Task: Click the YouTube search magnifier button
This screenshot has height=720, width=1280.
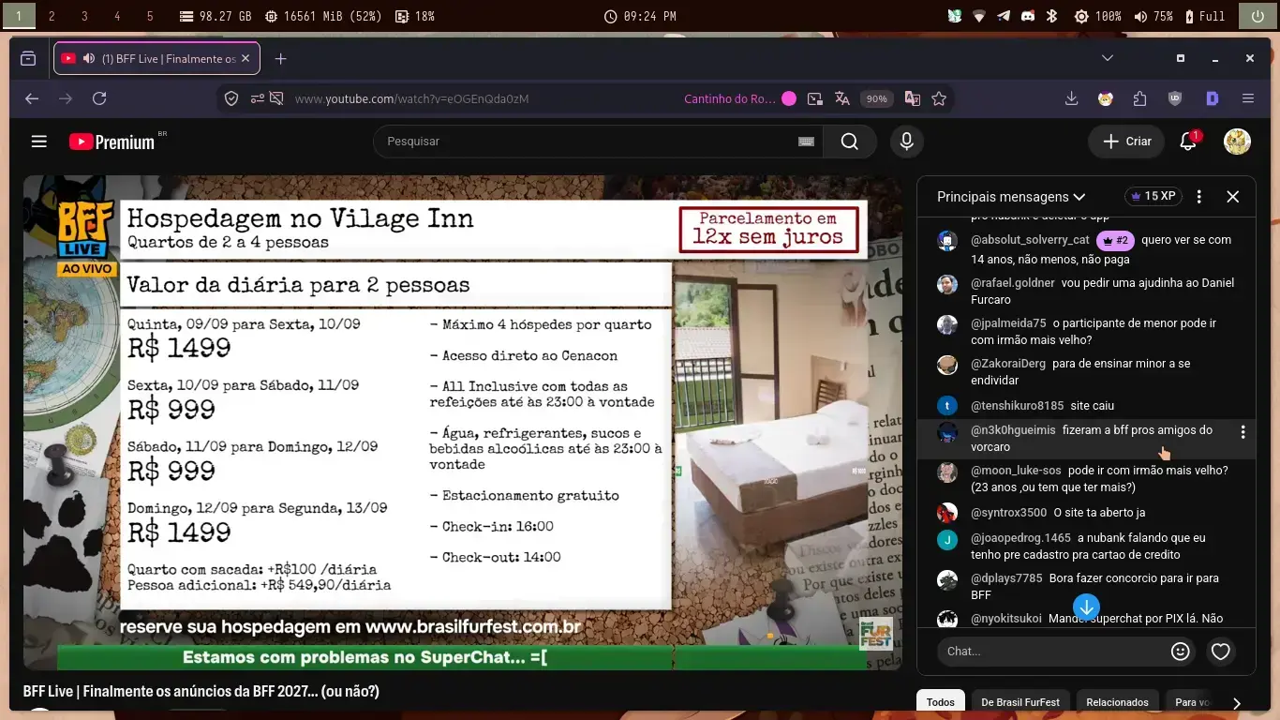Action: (849, 142)
